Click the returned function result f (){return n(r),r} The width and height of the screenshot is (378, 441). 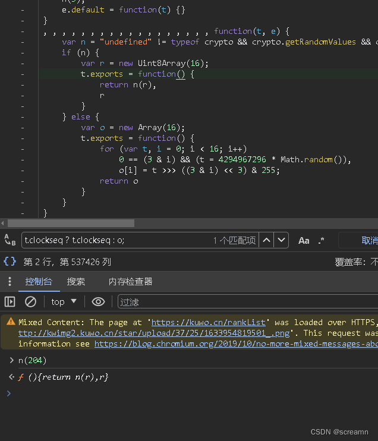tap(63, 377)
